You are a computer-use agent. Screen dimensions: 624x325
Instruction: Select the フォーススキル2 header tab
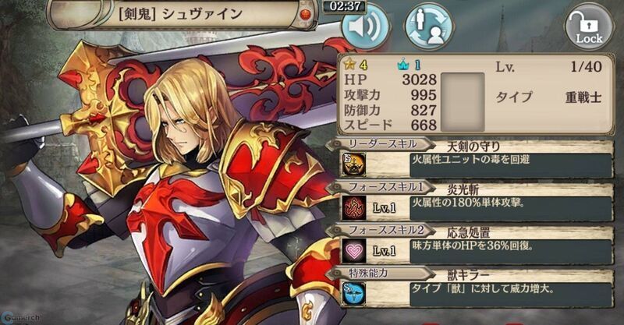(x=381, y=231)
